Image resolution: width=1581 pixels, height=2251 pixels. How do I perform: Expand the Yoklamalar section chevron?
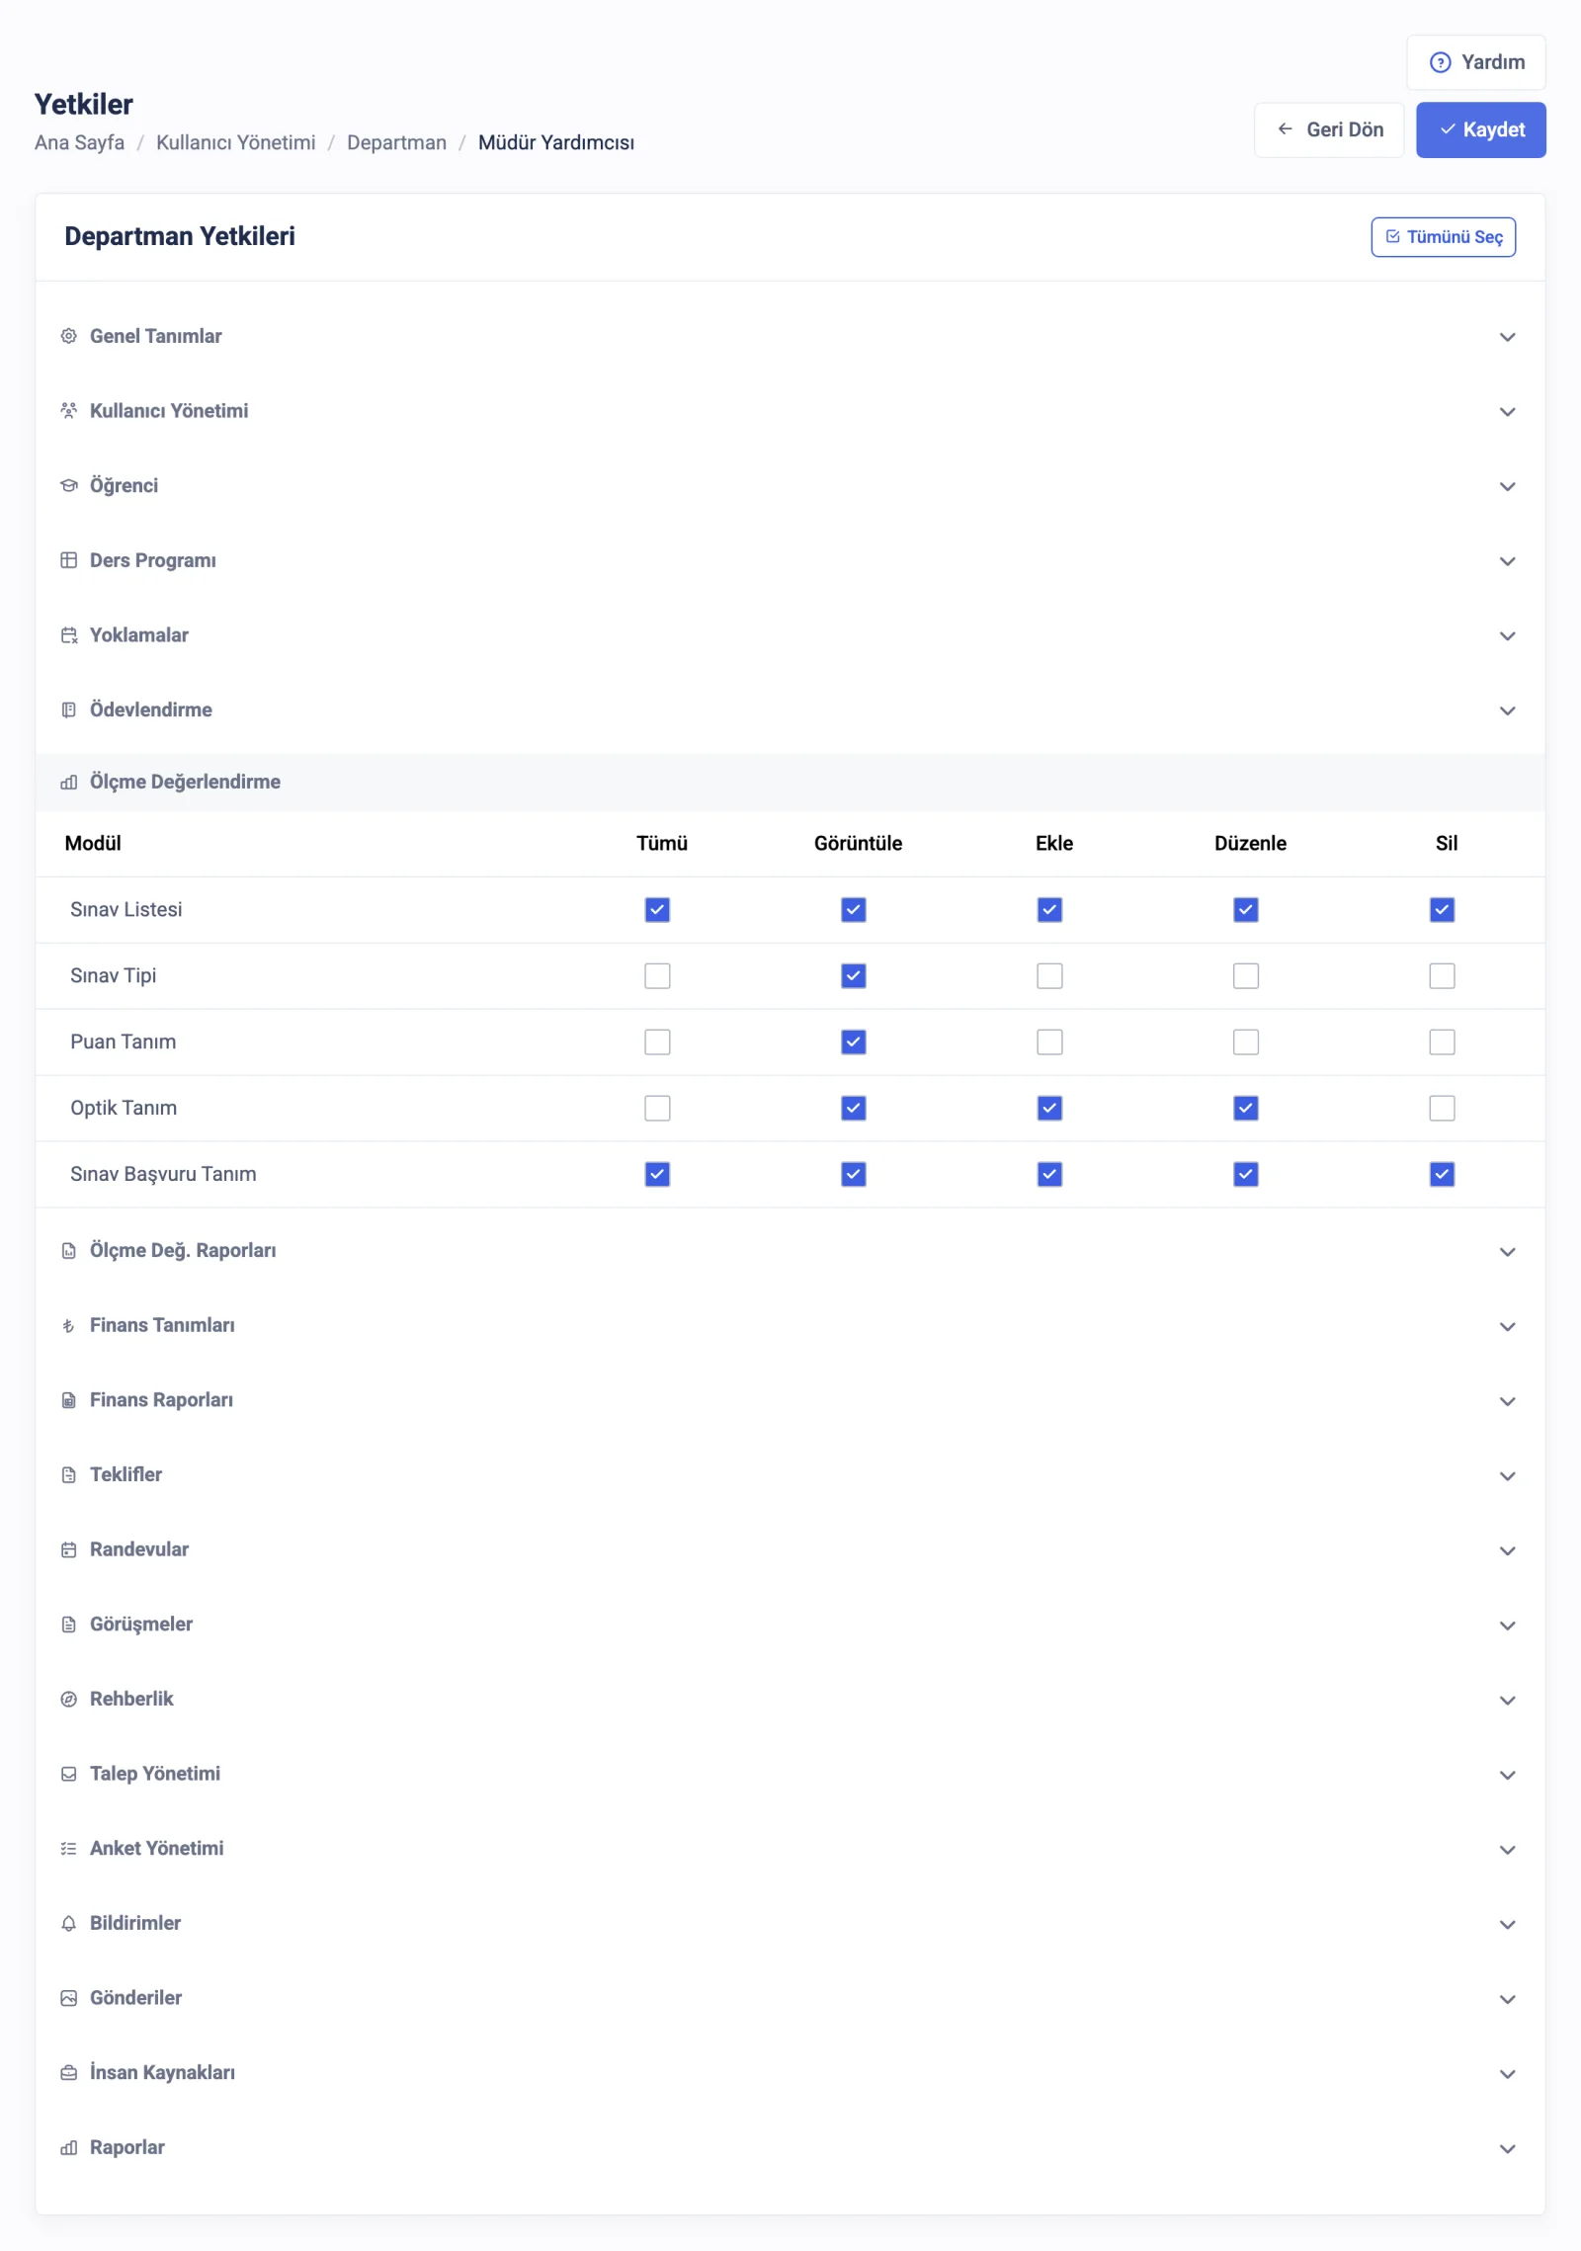pos(1507,636)
